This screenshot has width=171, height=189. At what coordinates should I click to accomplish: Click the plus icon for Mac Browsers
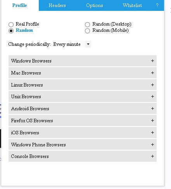point(152,73)
